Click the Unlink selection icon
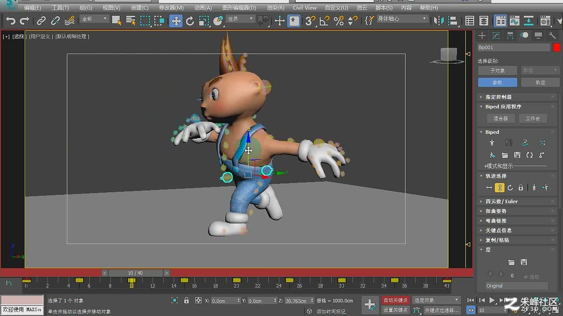Viewport: 563px width, 316px height. pos(55,21)
